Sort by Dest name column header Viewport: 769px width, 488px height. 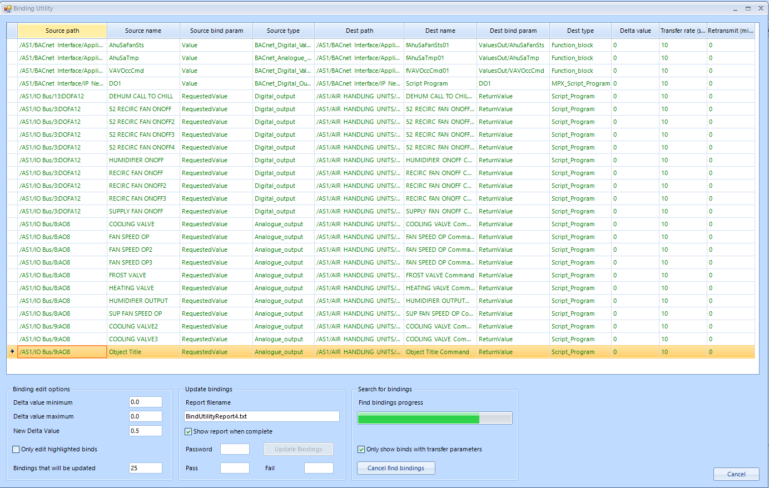[x=440, y=31]
